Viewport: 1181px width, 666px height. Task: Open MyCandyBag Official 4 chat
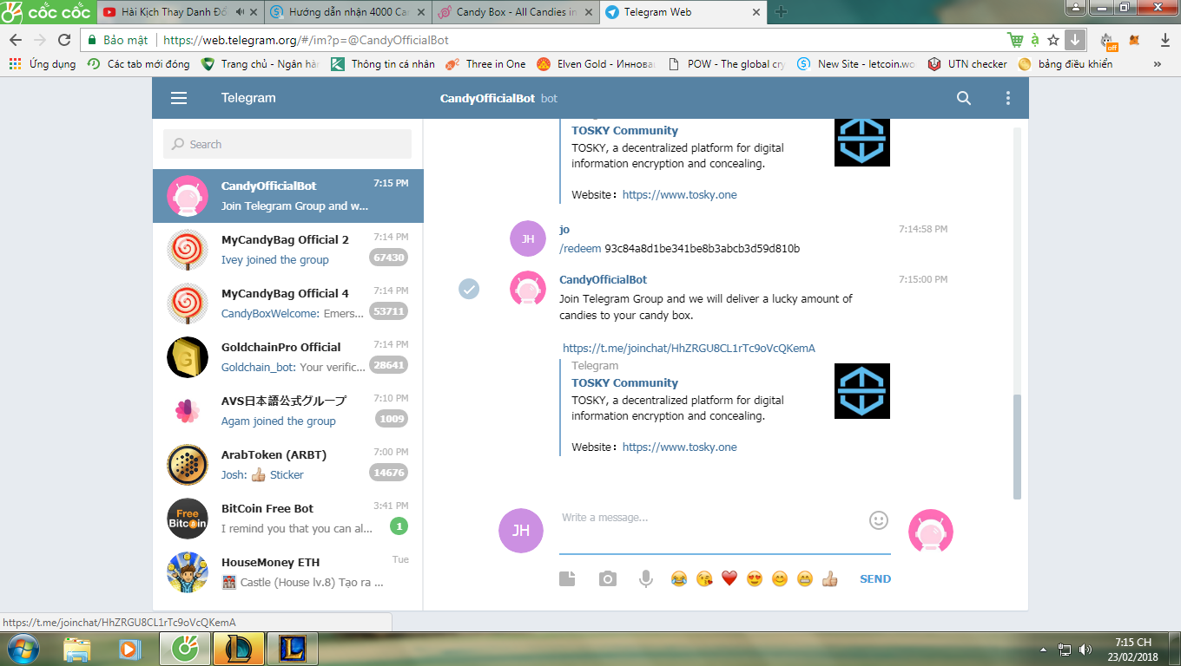(x=288, y=304)
